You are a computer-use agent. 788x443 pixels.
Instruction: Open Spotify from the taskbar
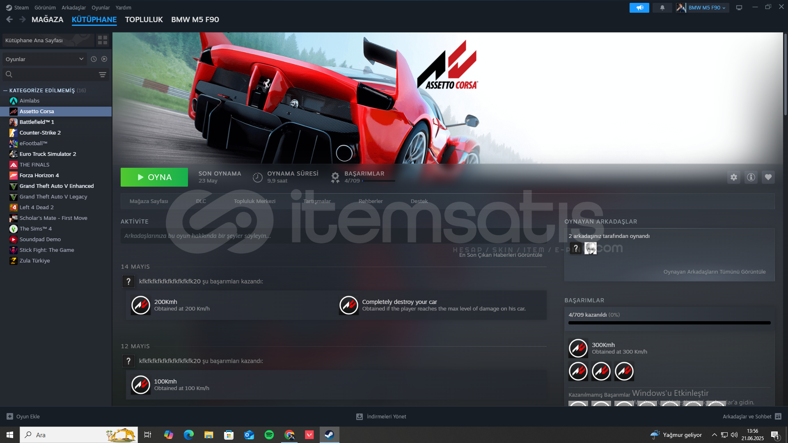coord(269,435)
